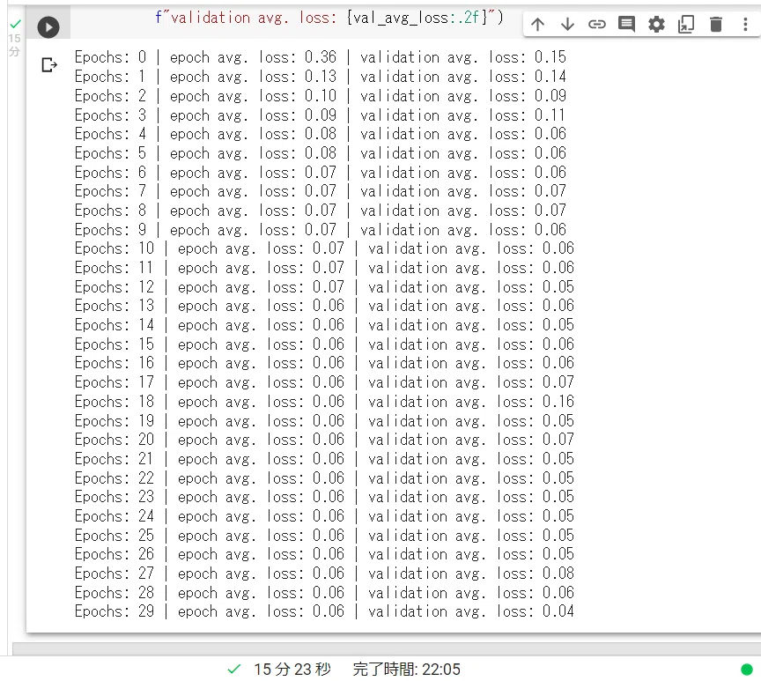This screenshot has width=761, height=681.
Task: Select the 'Epochs: 20' output line
Action: tap(324, 440)
